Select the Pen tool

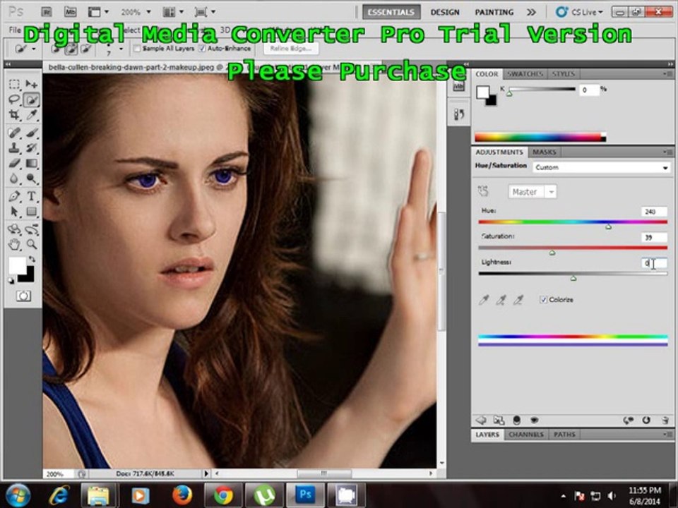tap(14, 196)
